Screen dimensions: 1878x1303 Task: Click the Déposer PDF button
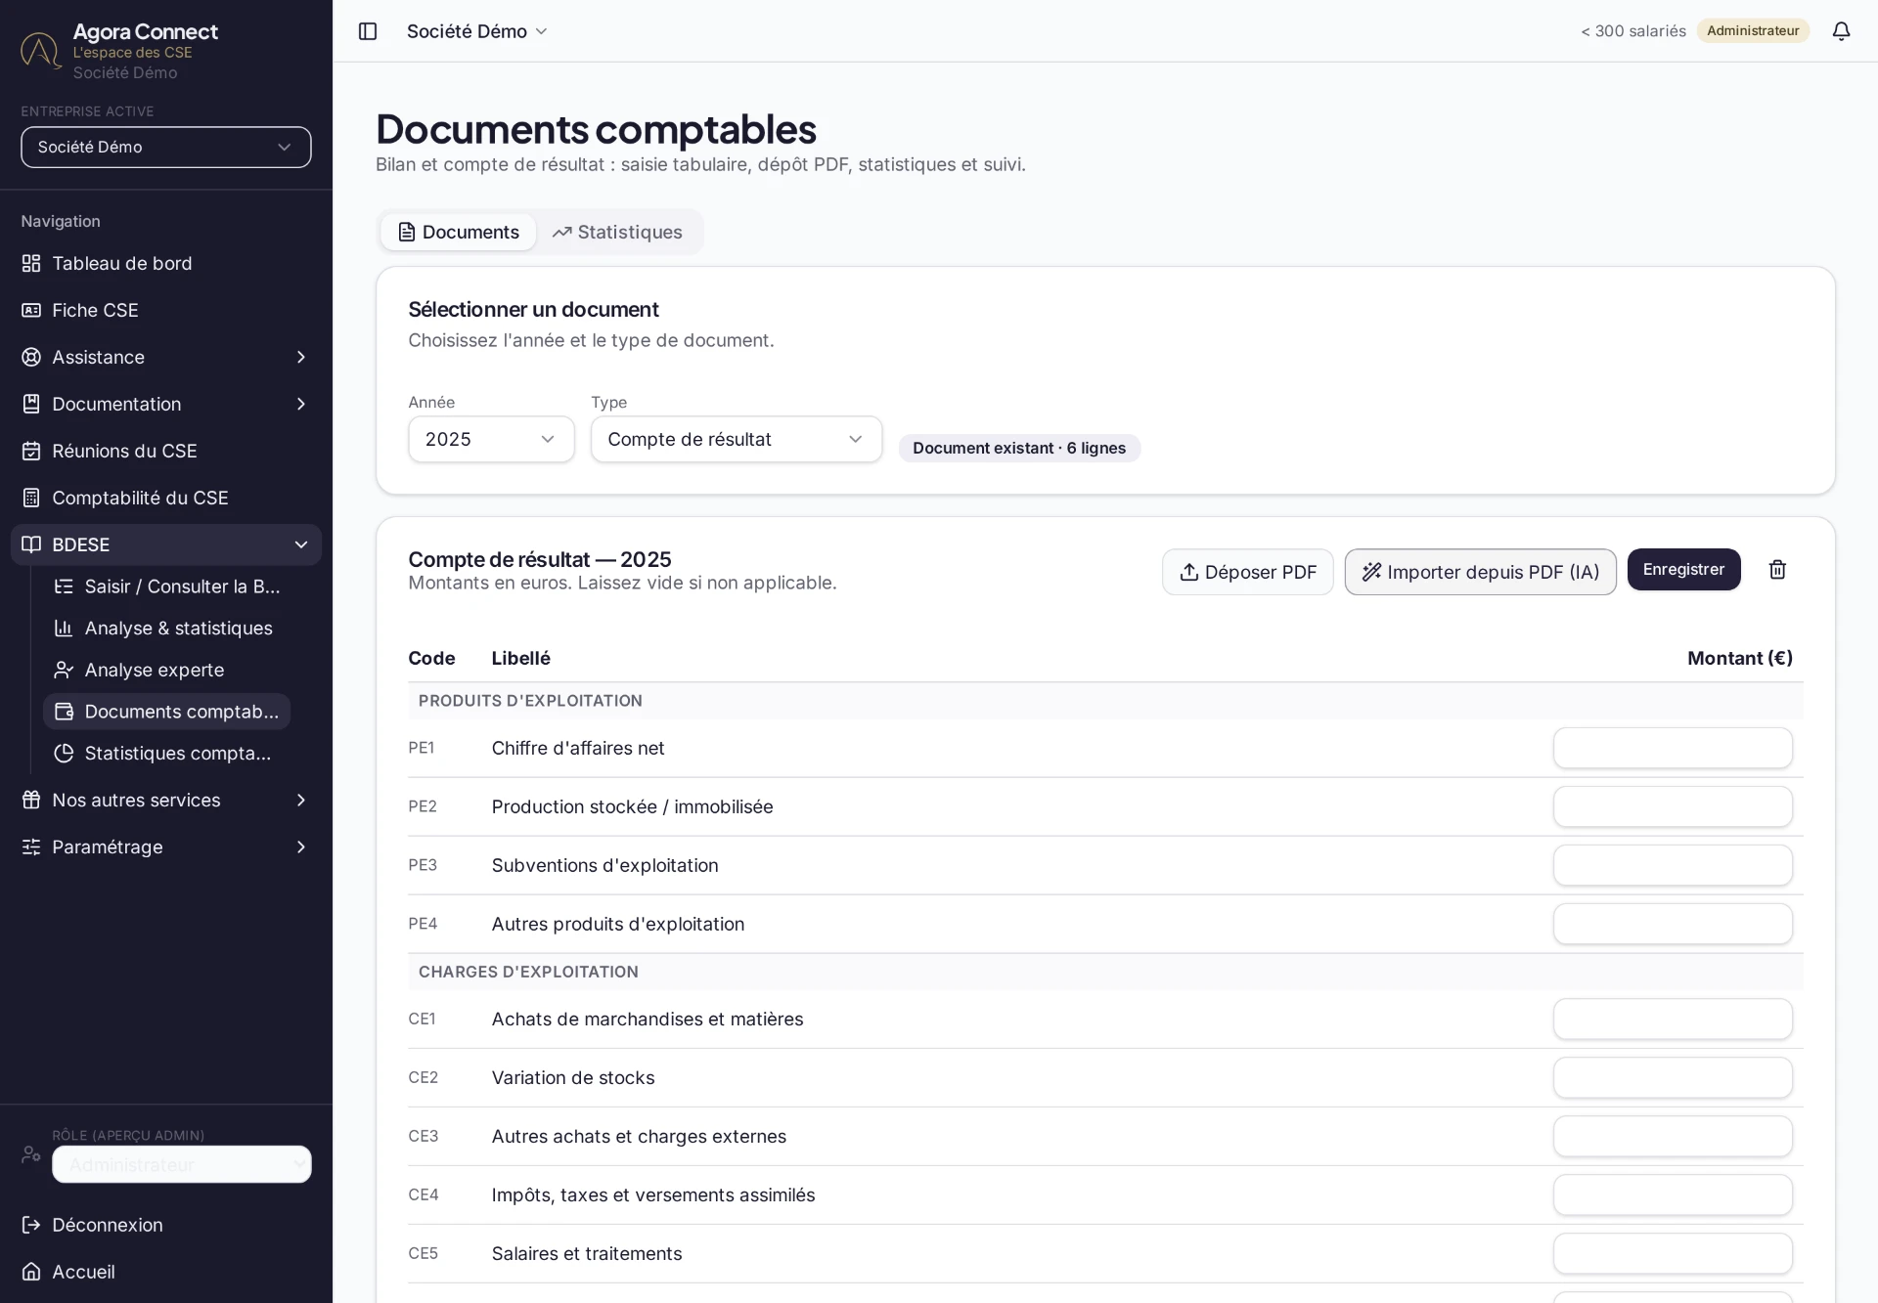pyautogui.click(x=1247, y=572)
